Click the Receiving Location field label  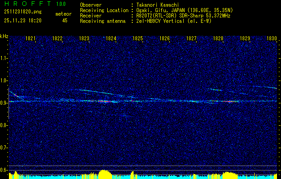(x=104, y=10)
